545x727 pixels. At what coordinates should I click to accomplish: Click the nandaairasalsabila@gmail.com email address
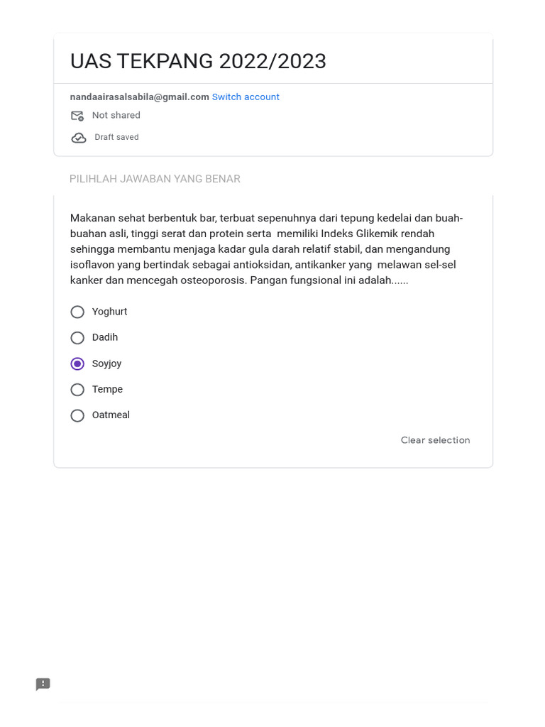(139, 97)
